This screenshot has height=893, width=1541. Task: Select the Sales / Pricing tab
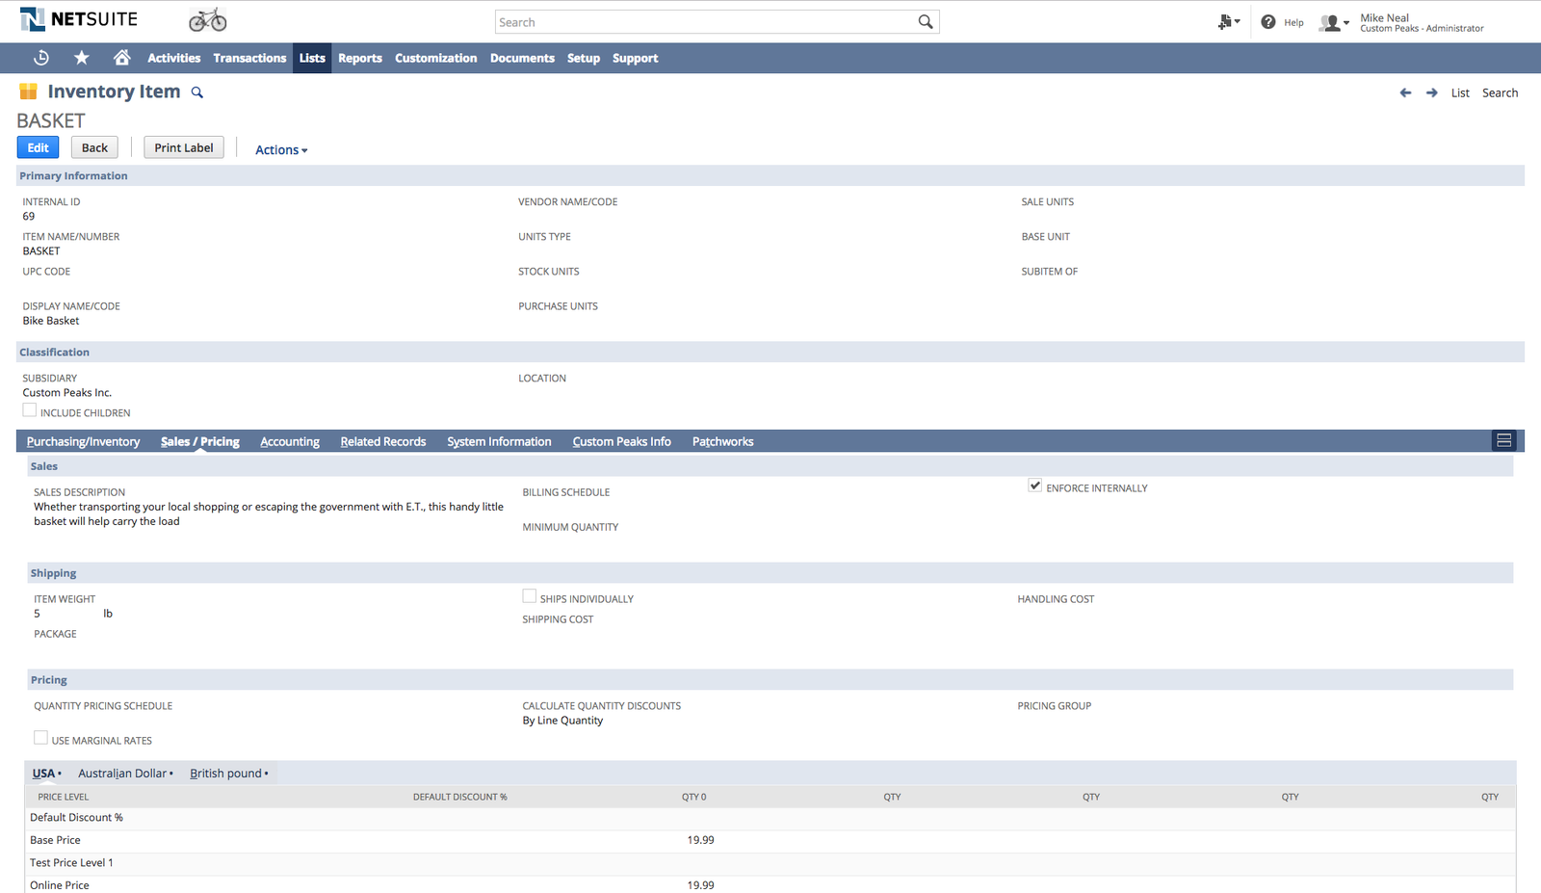(x=200, y=441)
